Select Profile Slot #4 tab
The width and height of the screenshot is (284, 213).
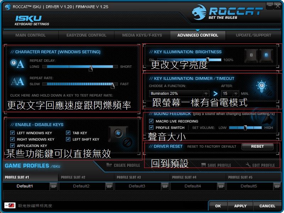tap(198, 177)
